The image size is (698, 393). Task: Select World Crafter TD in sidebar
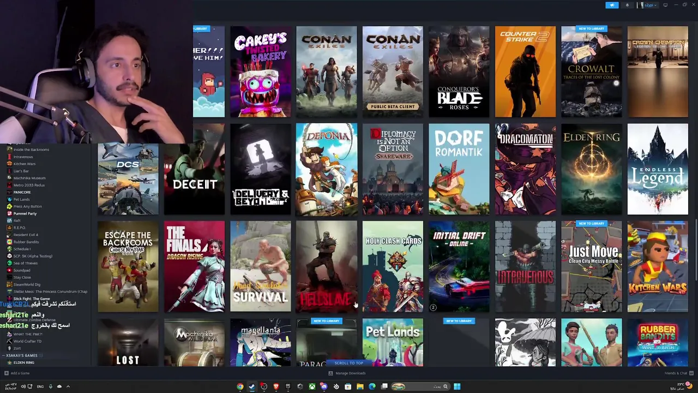coord(27,341)
